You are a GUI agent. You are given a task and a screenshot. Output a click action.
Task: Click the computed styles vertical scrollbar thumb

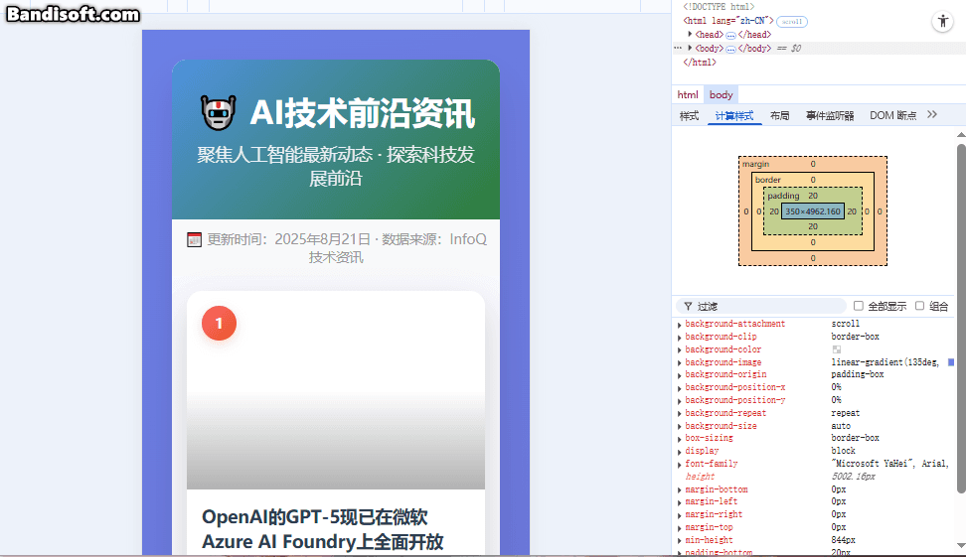click(x=961, y=319)
